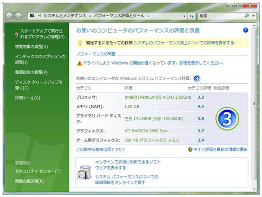The height and width of the screenshot is (197, 262).
Task: Click the この数字の意味は何ですか? link
Action: [x=100, y=149]
